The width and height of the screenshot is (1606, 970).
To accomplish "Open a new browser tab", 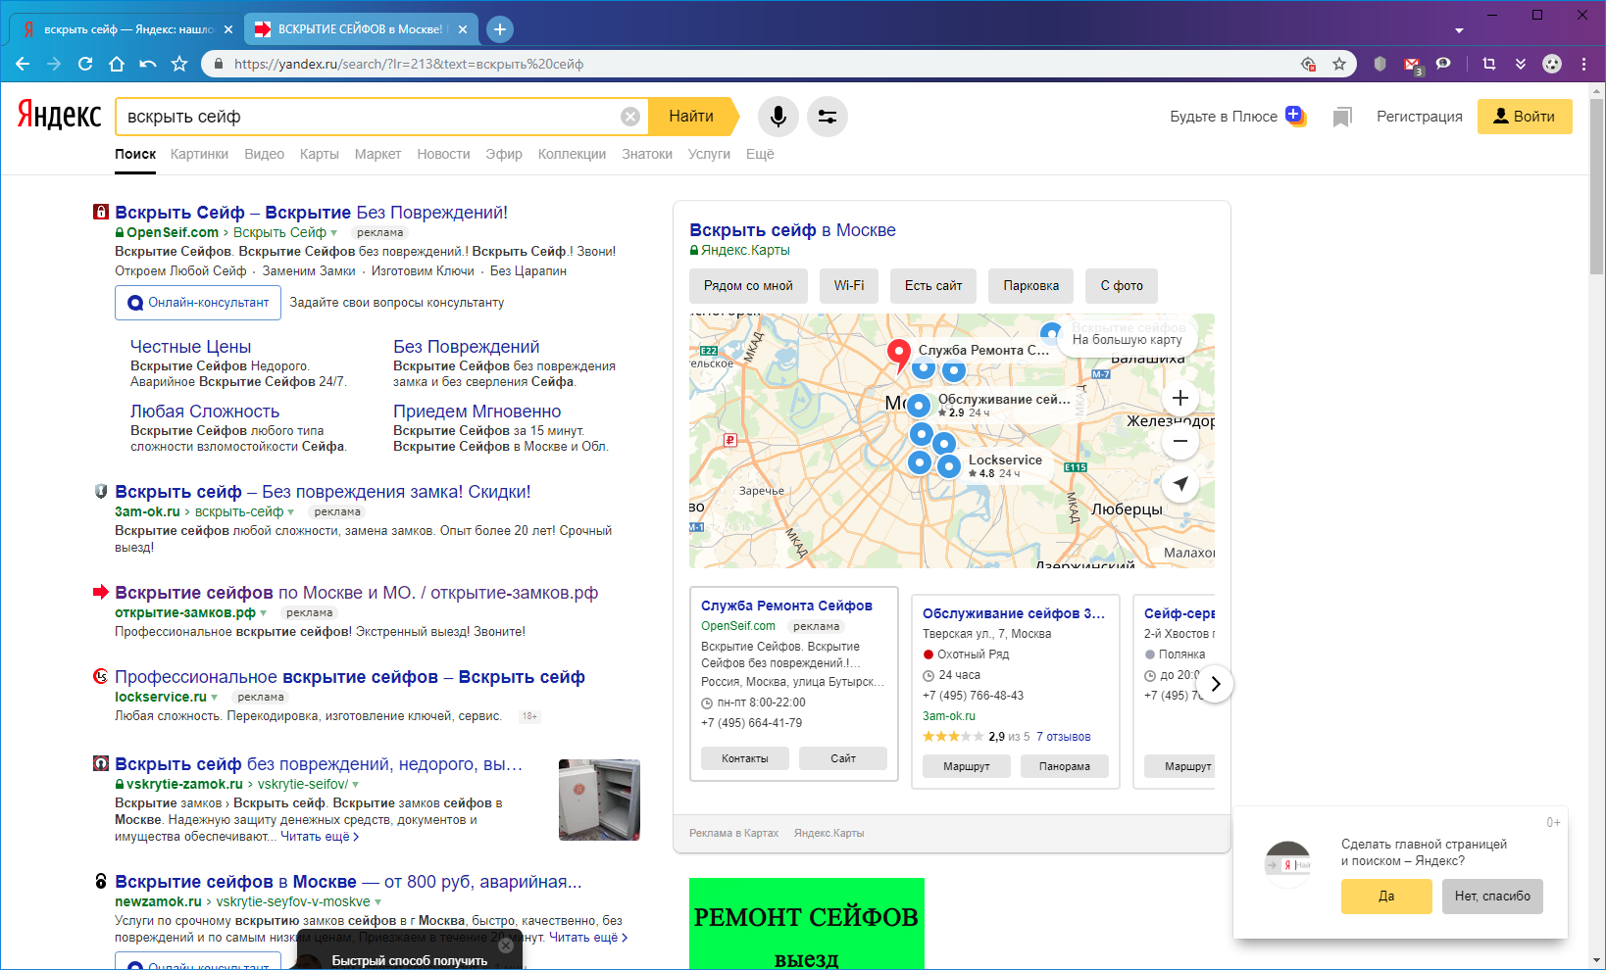I will click(500, 29).
